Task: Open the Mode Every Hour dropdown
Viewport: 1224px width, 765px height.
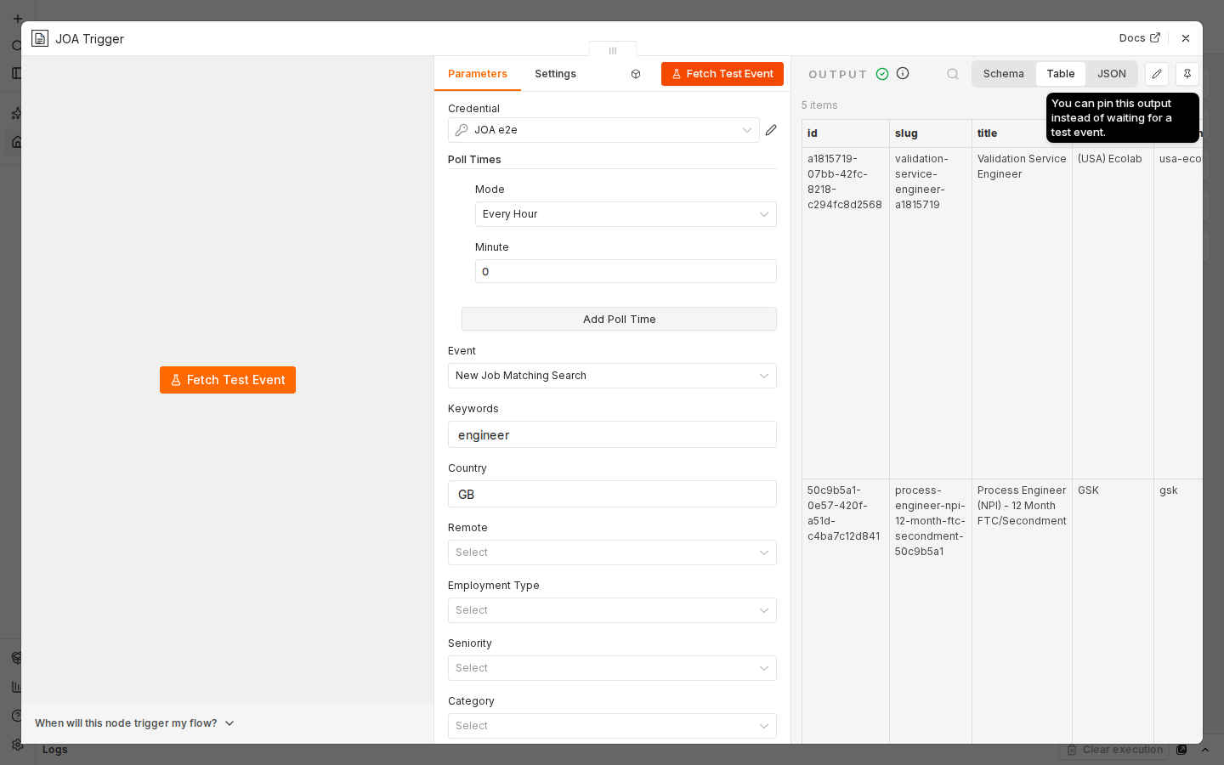Action: (x=626, y=214)
